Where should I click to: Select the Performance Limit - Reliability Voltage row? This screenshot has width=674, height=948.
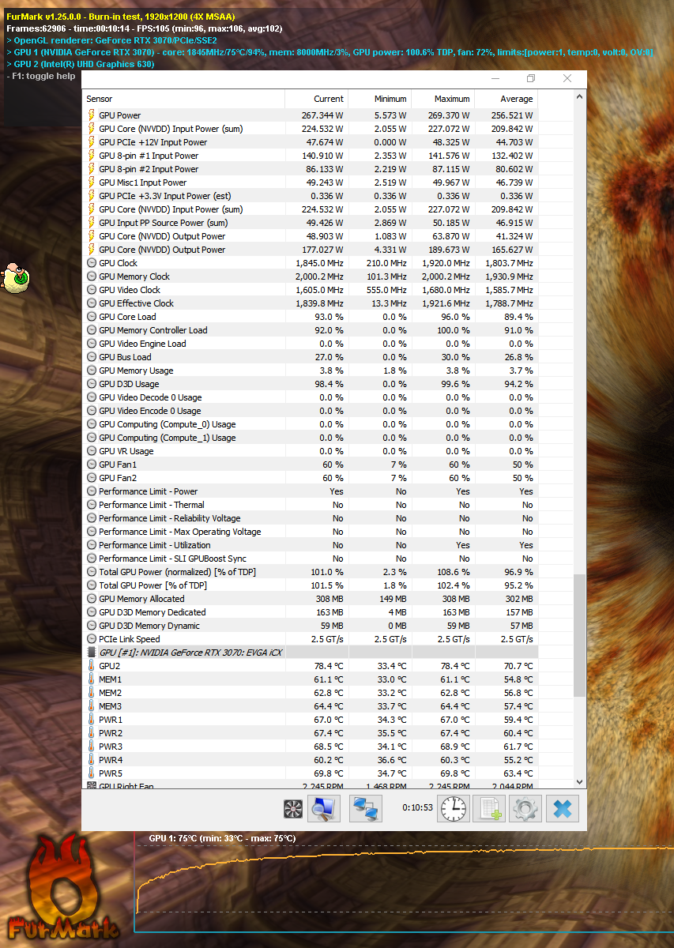pos(311,518)
